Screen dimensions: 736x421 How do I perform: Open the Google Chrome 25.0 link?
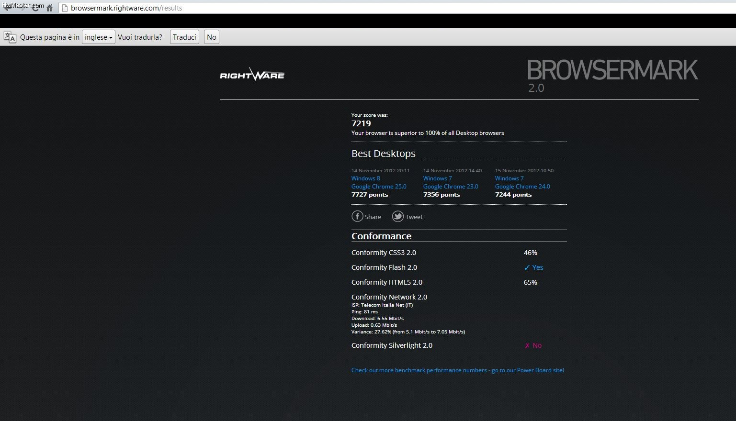click(379, 187)
